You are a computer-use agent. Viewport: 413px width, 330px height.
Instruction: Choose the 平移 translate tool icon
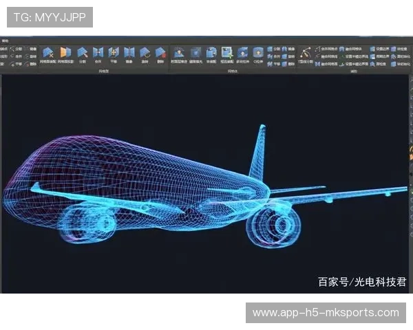click(x=114, y=53)
